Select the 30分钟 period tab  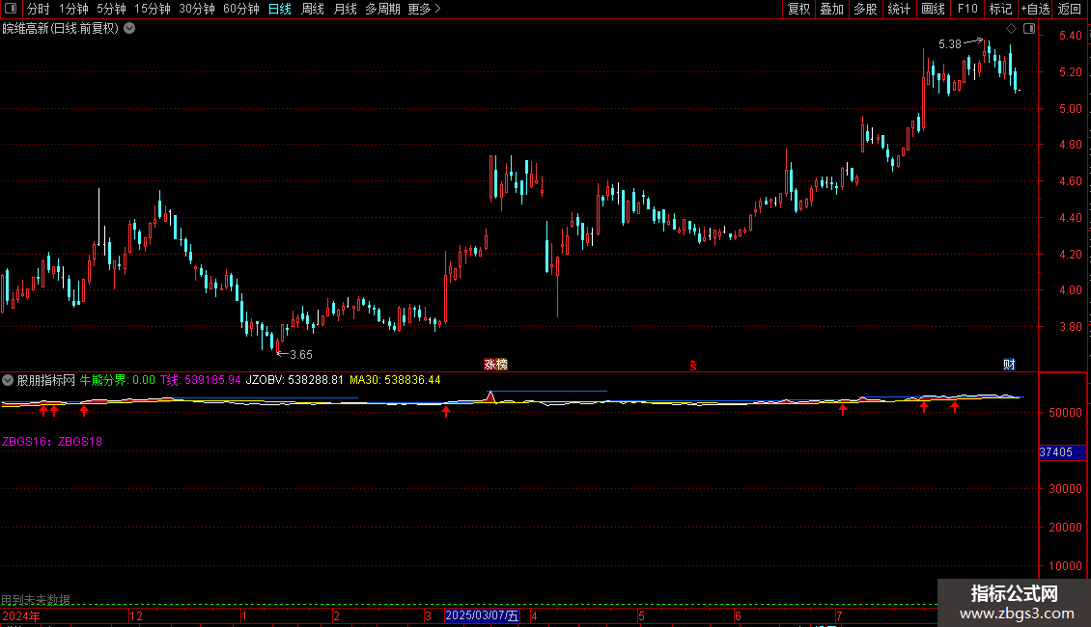(197, 9)
